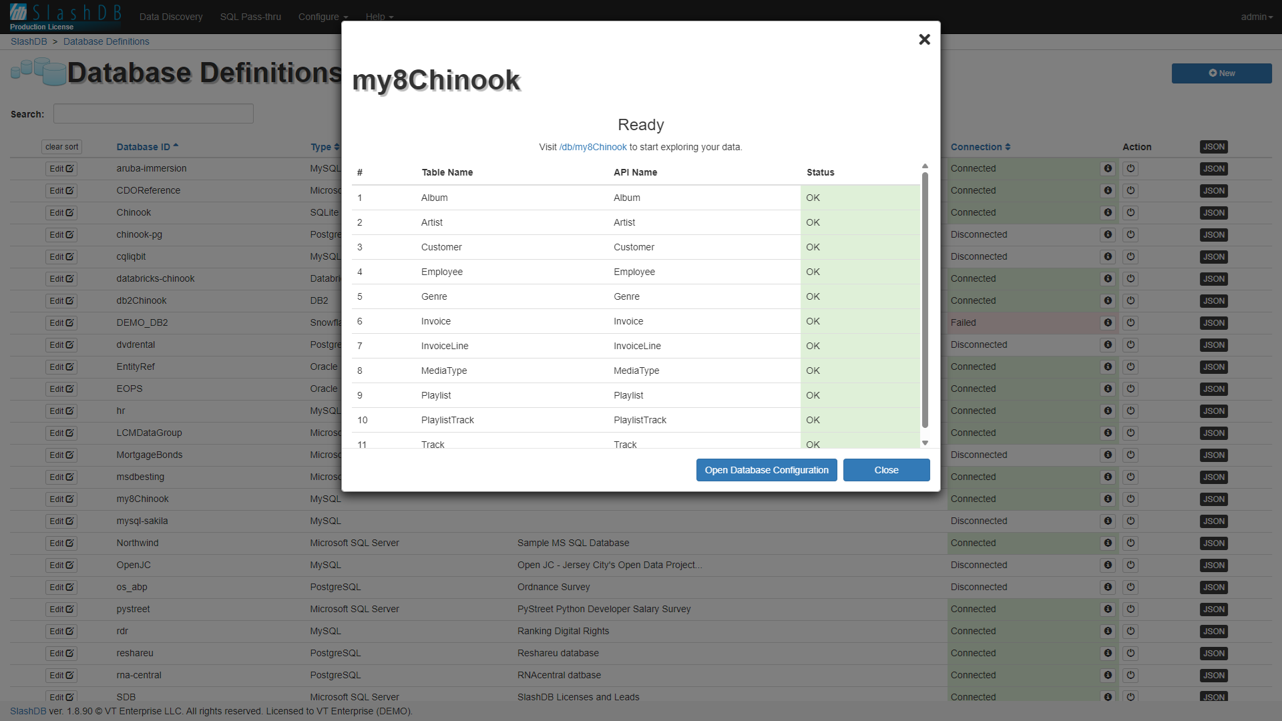Open Data Discovery menu item

pos(171,17)
